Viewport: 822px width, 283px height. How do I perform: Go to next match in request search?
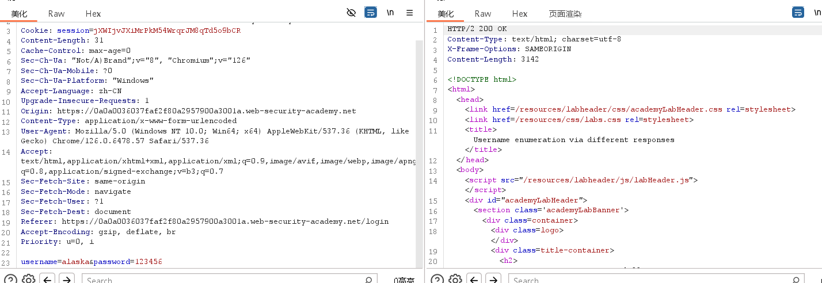(67, 280)
